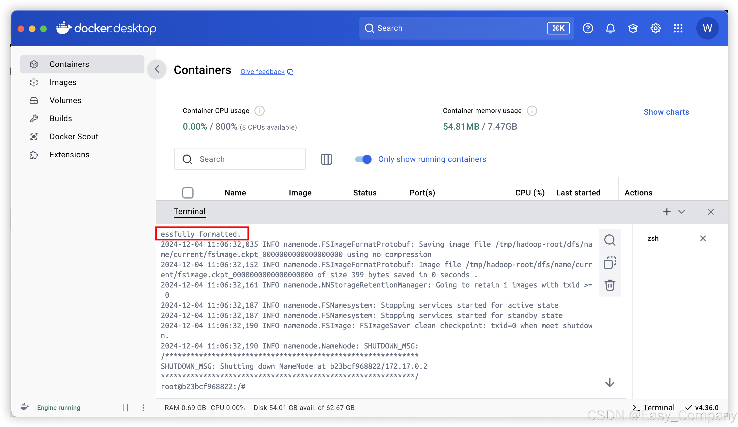Select the Terminal tab label
The image size is (738, 427).
[x=190, y=211]
